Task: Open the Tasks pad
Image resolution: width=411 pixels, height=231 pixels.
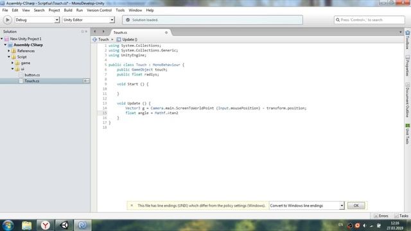Action: [401, 216]
